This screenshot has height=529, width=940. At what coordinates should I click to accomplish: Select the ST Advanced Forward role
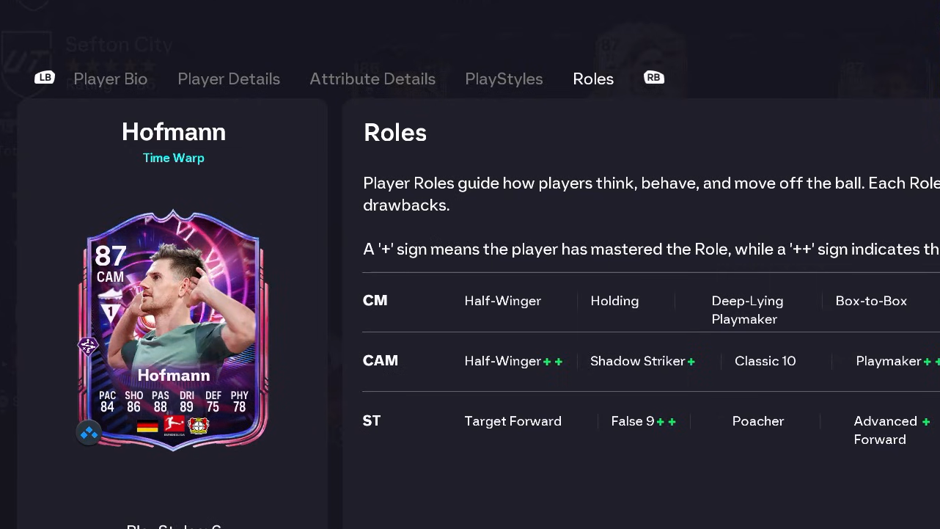(x=884, y=430)
